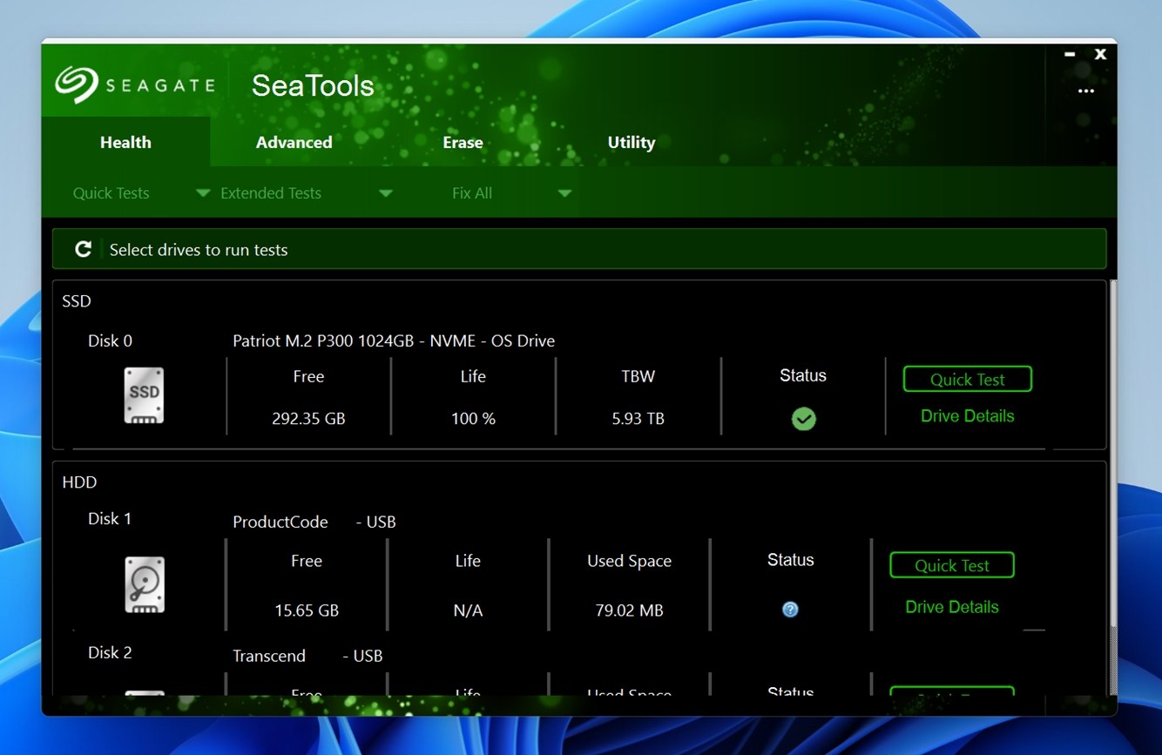1162x755 pixels.
Task: Select the Disk 1 hard drive icon
Action: [144, 584]
